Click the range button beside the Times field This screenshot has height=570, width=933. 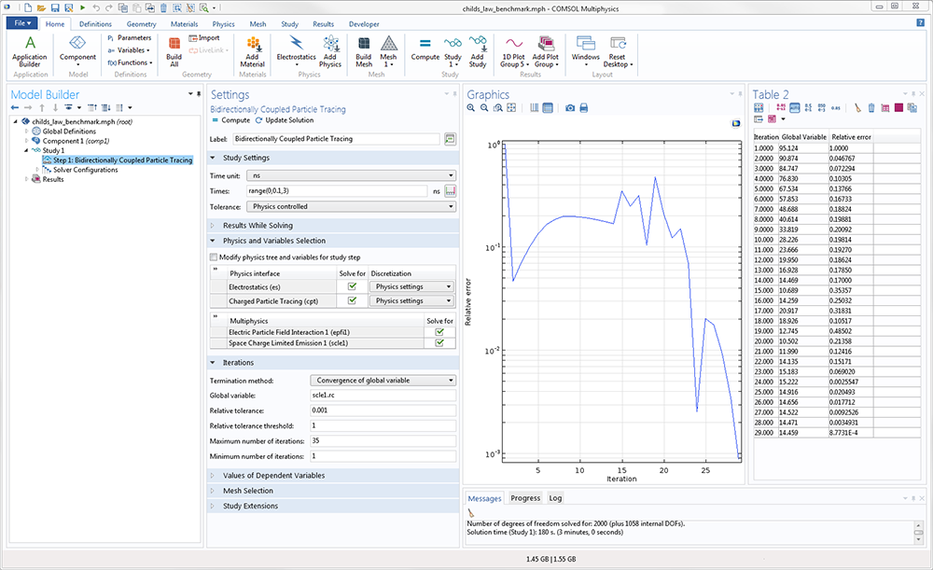point(450,191)
